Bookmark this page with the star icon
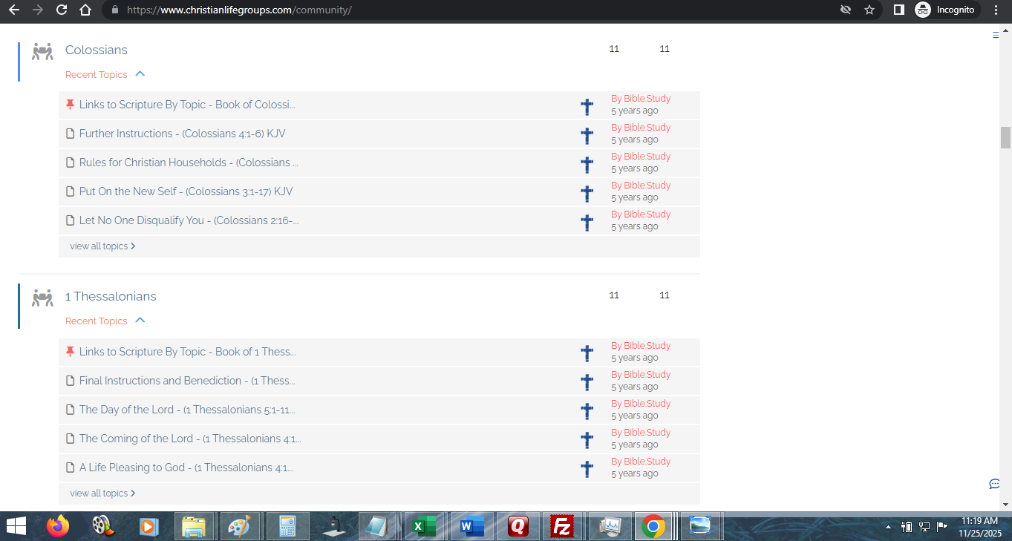The height and width of the screenshot is (541, 1012). pos(869,10)
